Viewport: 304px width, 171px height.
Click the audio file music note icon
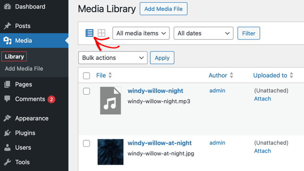coord(110,101)
